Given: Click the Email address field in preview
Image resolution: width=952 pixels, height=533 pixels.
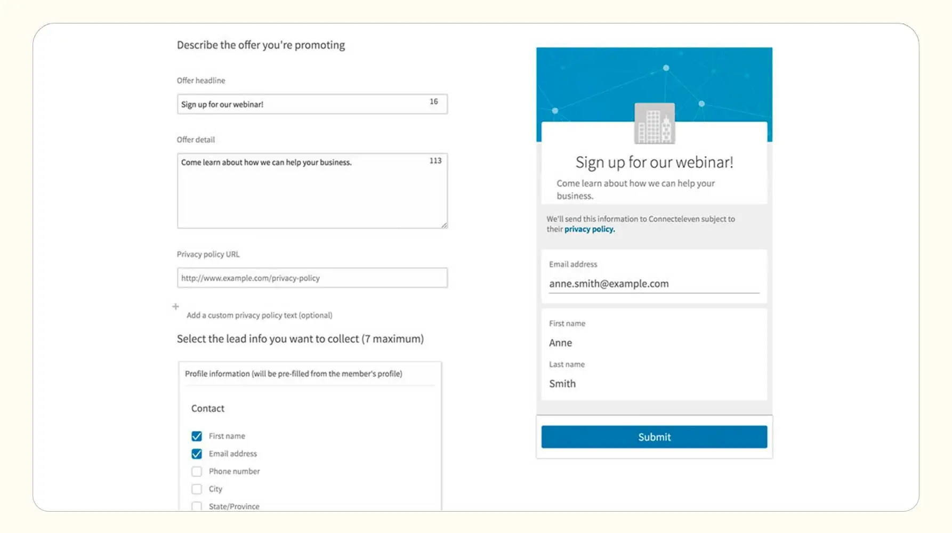Looking at the screenshot, I should pyautogui.click(x=654, y=284).
